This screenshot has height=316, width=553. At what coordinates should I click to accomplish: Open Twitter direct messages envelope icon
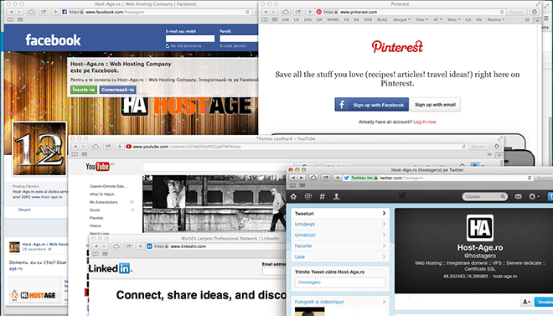point(518,196)
